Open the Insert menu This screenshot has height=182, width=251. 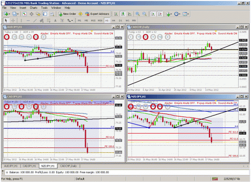23,8
